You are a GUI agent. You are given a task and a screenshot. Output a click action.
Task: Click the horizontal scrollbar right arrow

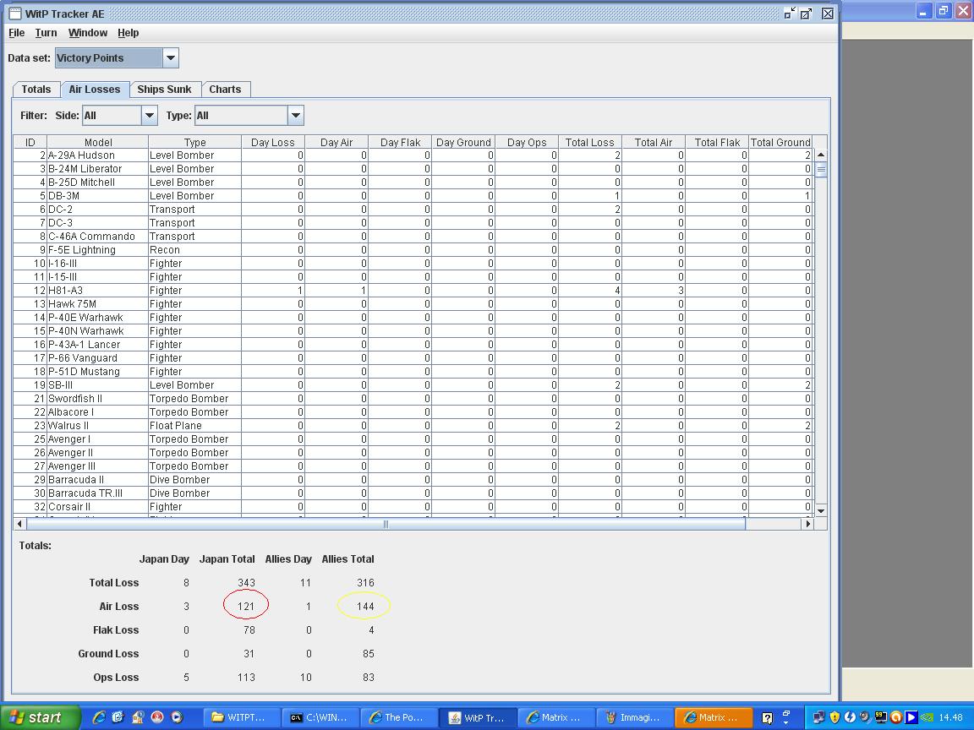(x=807, y=524)
